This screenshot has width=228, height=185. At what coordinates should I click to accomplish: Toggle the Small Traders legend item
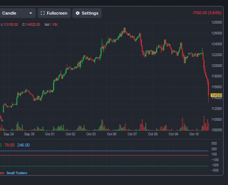17,173
